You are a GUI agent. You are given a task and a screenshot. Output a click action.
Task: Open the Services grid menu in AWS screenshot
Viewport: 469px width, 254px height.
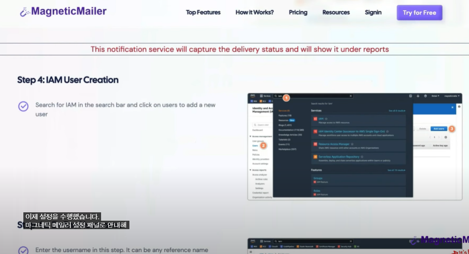click(x=265, y=96)
